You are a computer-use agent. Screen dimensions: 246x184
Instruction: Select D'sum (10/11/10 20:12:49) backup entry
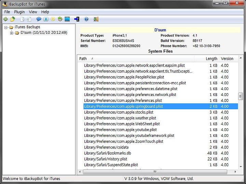pyautogui.click(x=44, y=32)
